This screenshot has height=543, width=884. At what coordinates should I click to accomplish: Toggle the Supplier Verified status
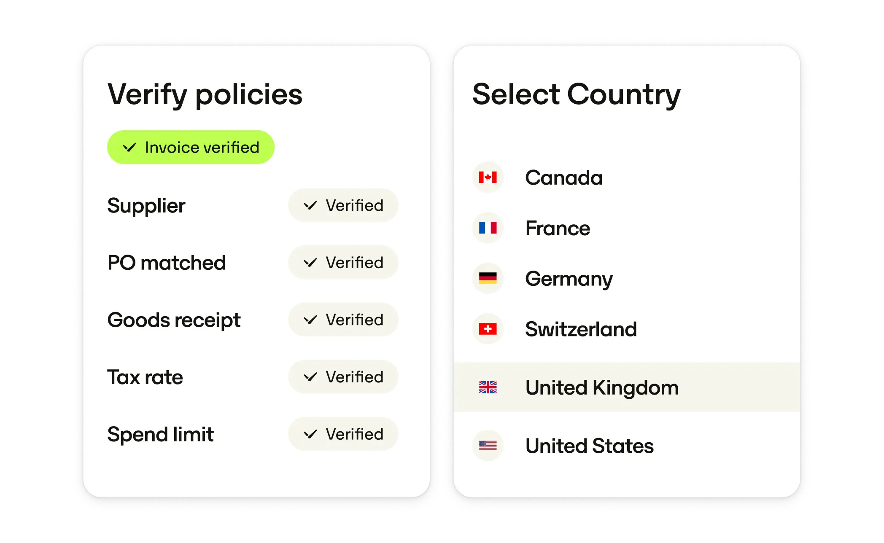[343, 205]
